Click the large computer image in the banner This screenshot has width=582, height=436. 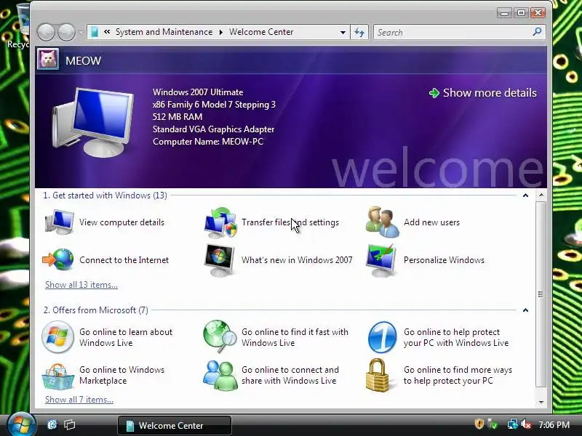[x=93, y=122]
